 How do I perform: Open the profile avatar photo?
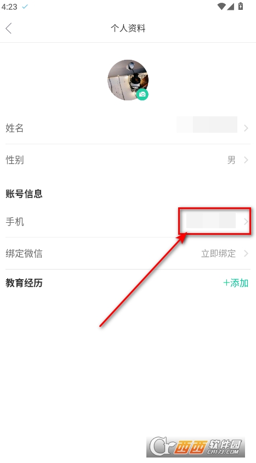128,80
